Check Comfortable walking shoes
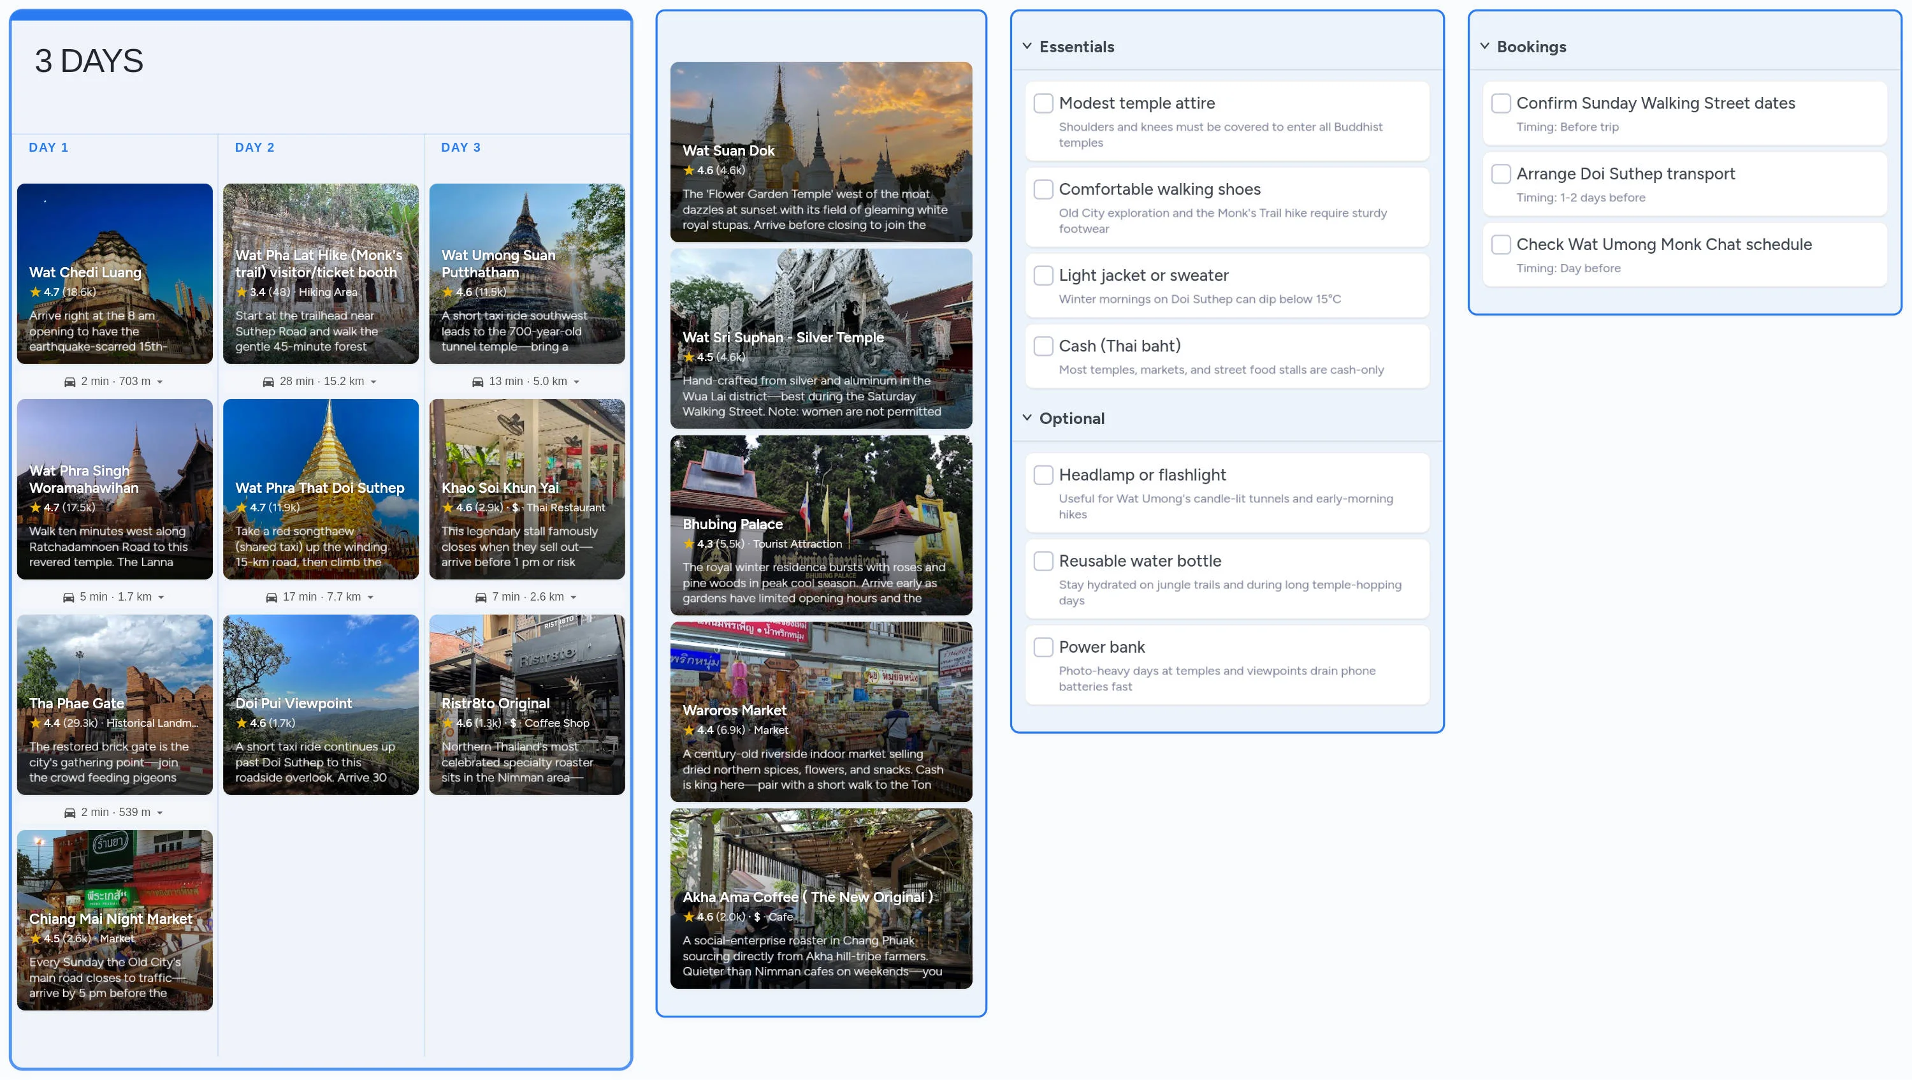 click(x=1043, y=189)
